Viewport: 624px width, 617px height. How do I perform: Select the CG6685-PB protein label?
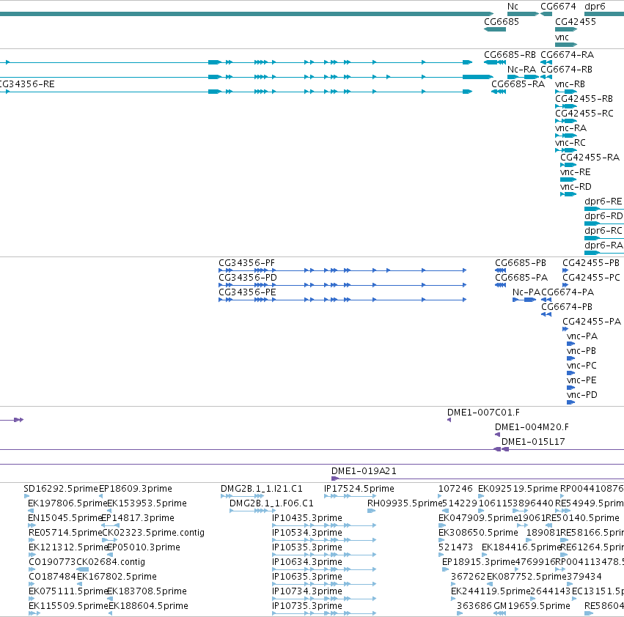tap(520, 263)
